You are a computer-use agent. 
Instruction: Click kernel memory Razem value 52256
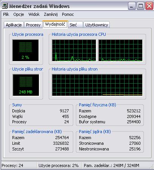tap(135, 138)
